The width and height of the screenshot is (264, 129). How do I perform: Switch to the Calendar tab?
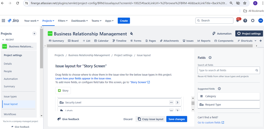pos(101,41)
